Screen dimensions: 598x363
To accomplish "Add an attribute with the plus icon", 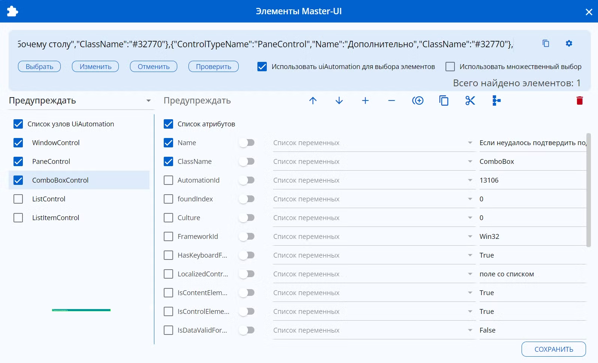I will (365, 100).
